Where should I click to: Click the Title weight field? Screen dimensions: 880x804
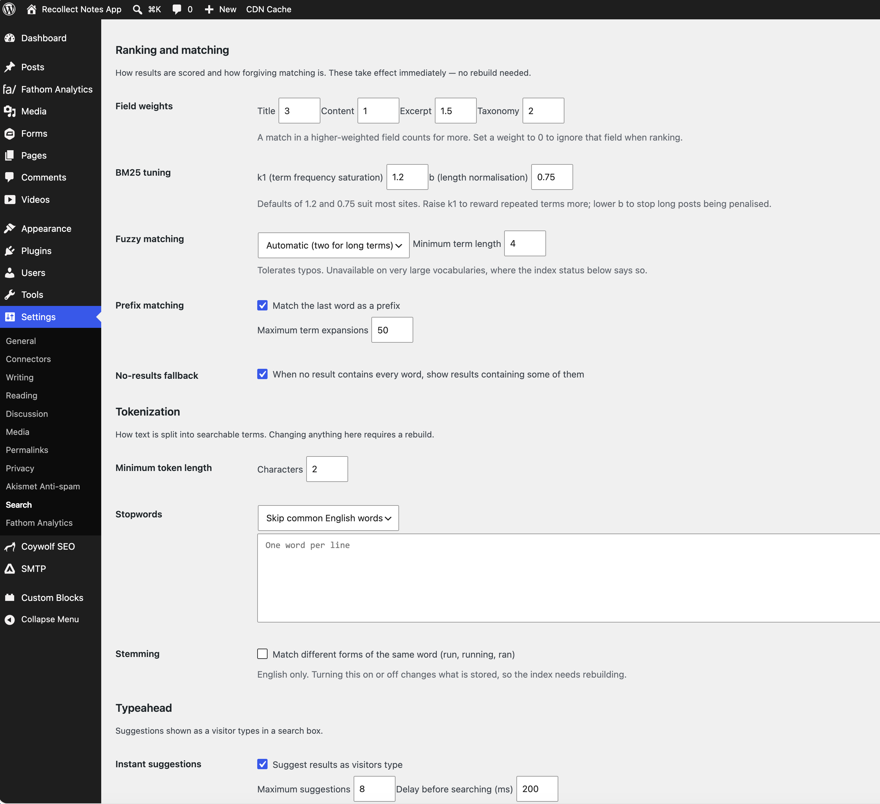[299, 111]
